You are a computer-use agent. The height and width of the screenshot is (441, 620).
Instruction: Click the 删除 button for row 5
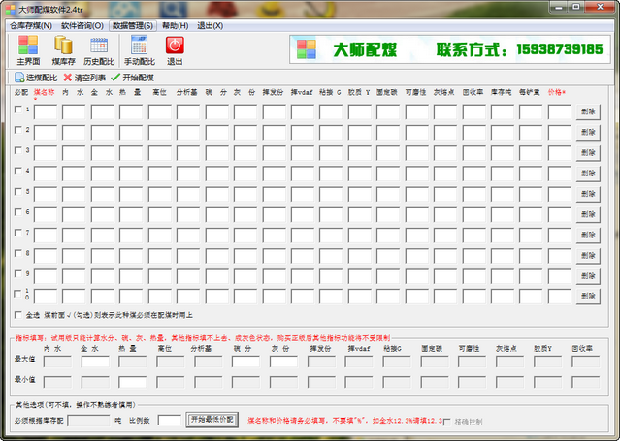coord(588,194)
